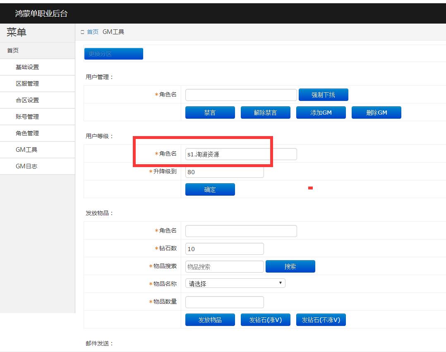Click the 搜索 button beside 物品搜索
The height and width of the screenshot is (352, 446).
pyautogui.click(x=290, y=267)
